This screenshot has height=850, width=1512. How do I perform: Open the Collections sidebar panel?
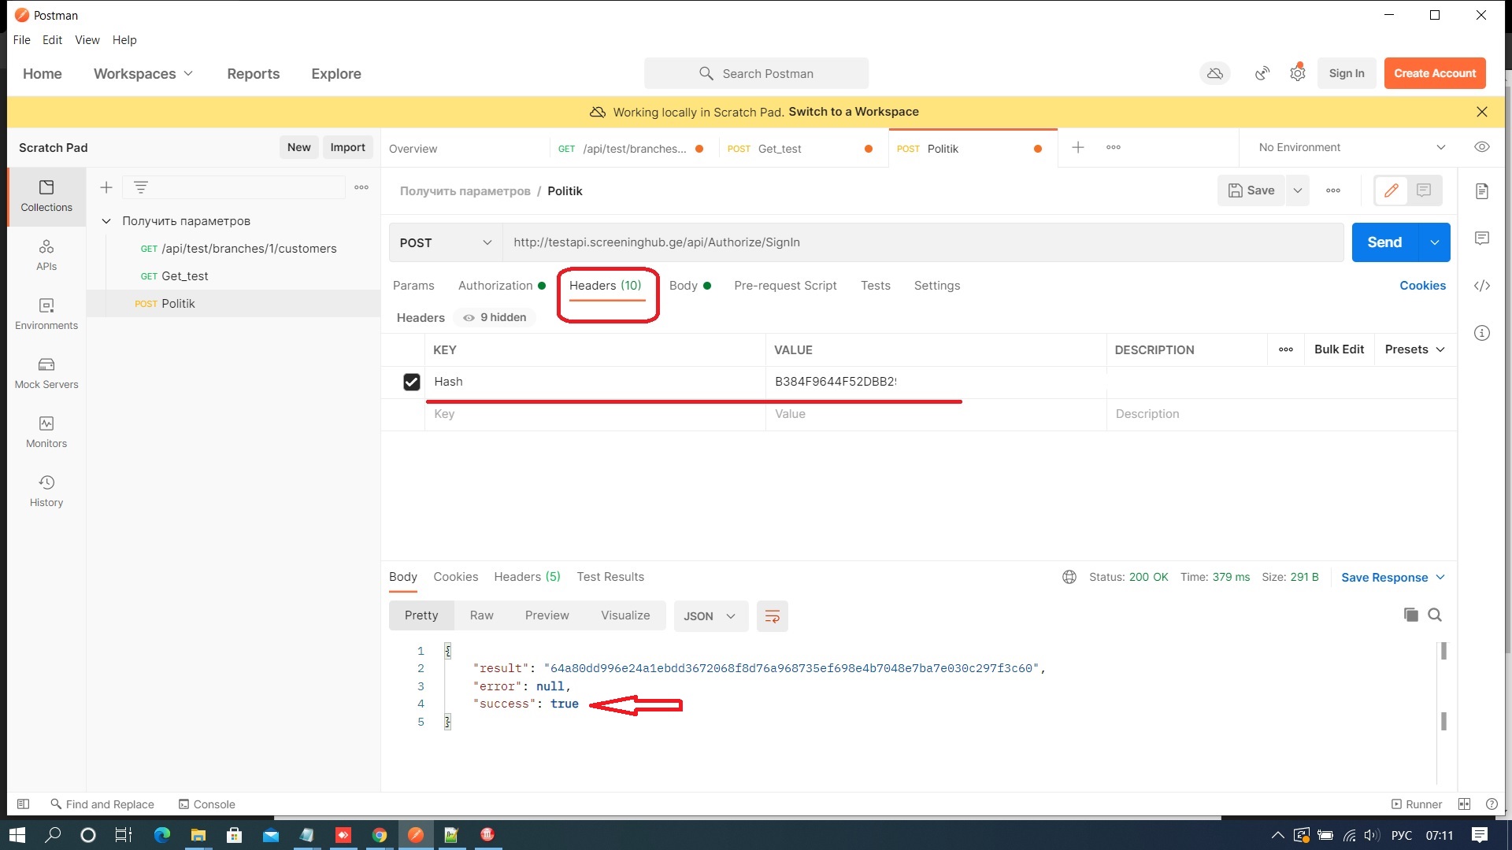pyautogui.click(x=46, y=197)
